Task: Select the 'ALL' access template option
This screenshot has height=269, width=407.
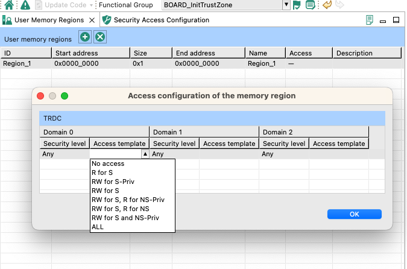Action: pos(98,227)
